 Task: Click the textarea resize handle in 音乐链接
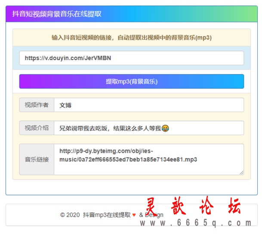click(x=241, y=173)
